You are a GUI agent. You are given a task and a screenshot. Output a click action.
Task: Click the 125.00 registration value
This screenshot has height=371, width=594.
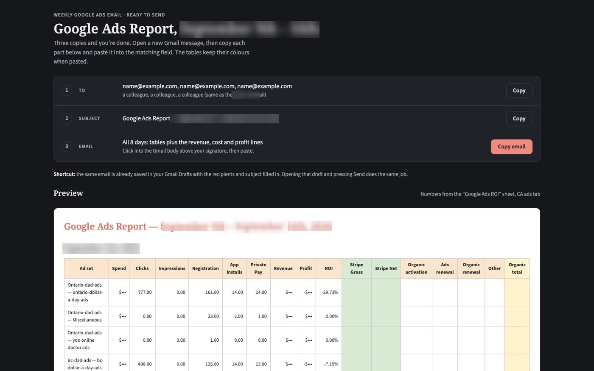point(212,364)
